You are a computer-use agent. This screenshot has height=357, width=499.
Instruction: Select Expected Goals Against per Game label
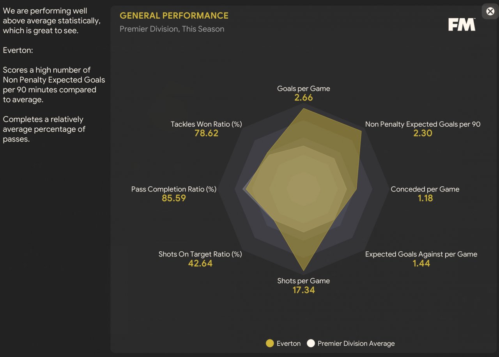(x=421, y=254)
